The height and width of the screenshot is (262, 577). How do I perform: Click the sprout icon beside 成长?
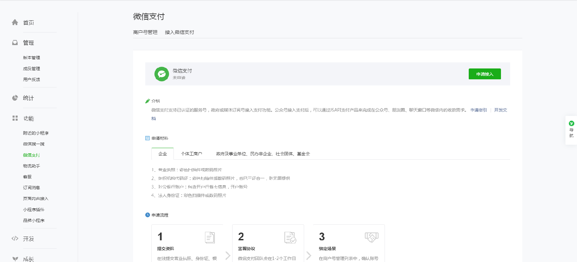click(x=15, y=259)
